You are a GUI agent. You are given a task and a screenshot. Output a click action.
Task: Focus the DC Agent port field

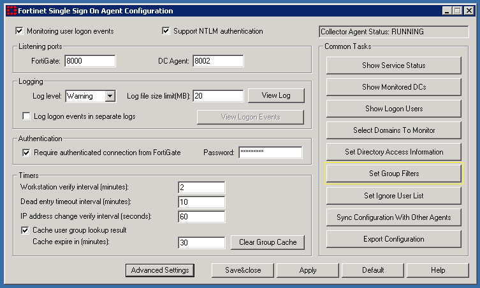point(218,61)
